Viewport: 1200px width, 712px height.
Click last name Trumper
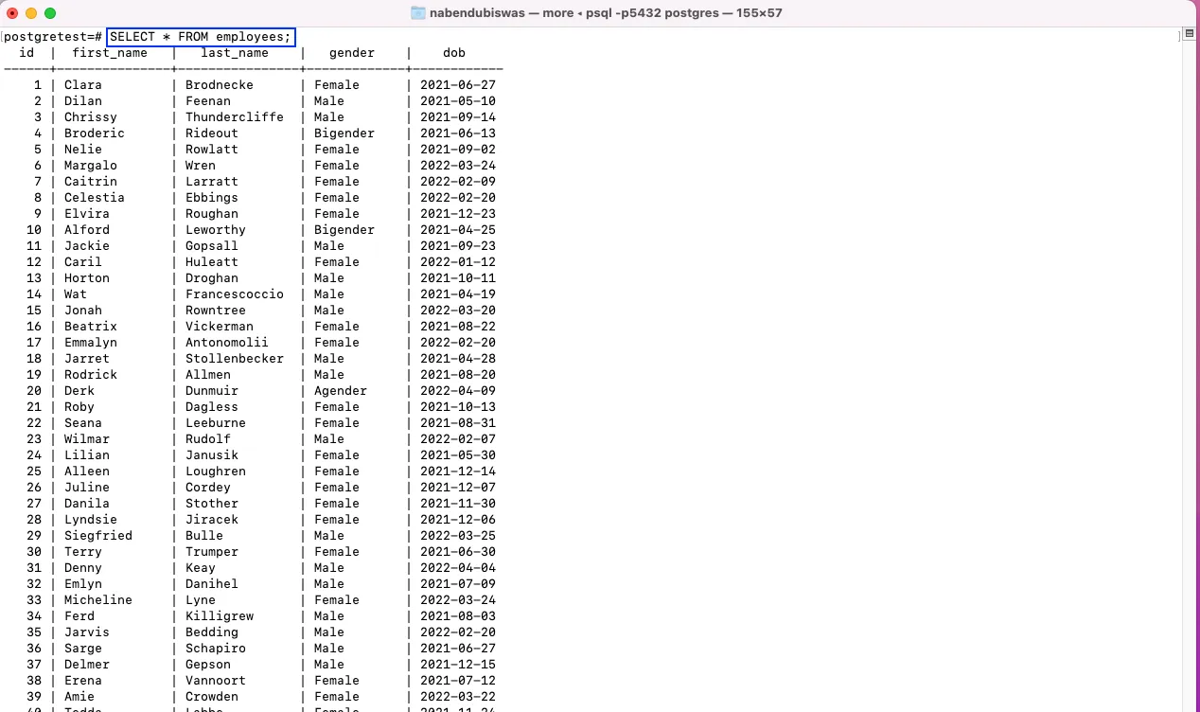tap(212, 552)
